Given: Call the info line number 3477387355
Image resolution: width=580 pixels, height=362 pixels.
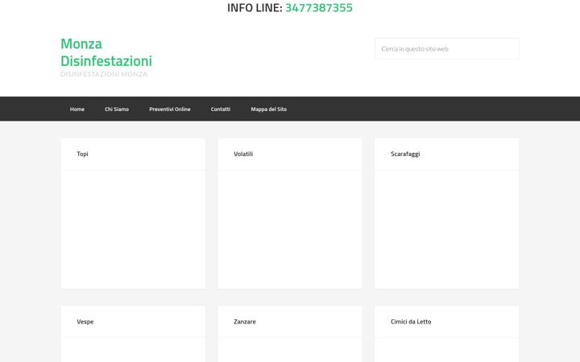Looking at the screenshot, I should 319,8.
